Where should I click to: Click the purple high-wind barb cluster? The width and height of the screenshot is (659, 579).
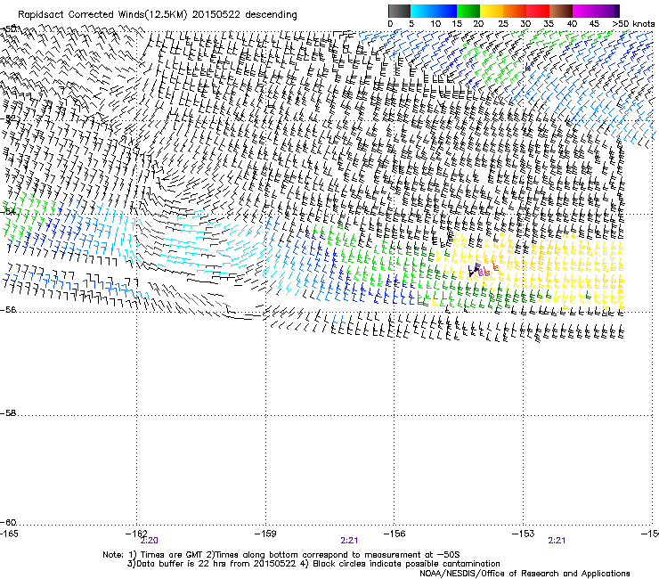474,270
